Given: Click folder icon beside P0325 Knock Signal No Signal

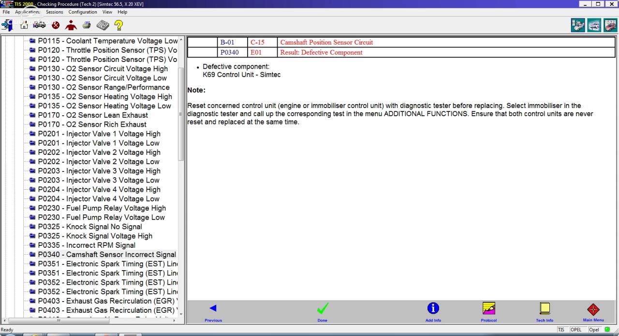Looking at the screenshot, I should [x=32, y=227].
